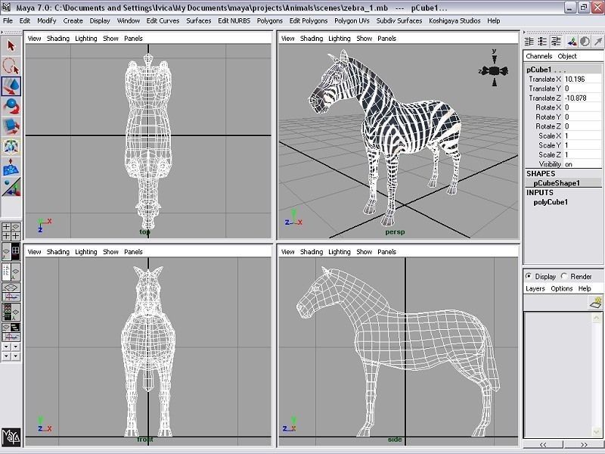The image size is (605, 454).
Task: Click the Maya logo icon
Action: coord(11,437)
